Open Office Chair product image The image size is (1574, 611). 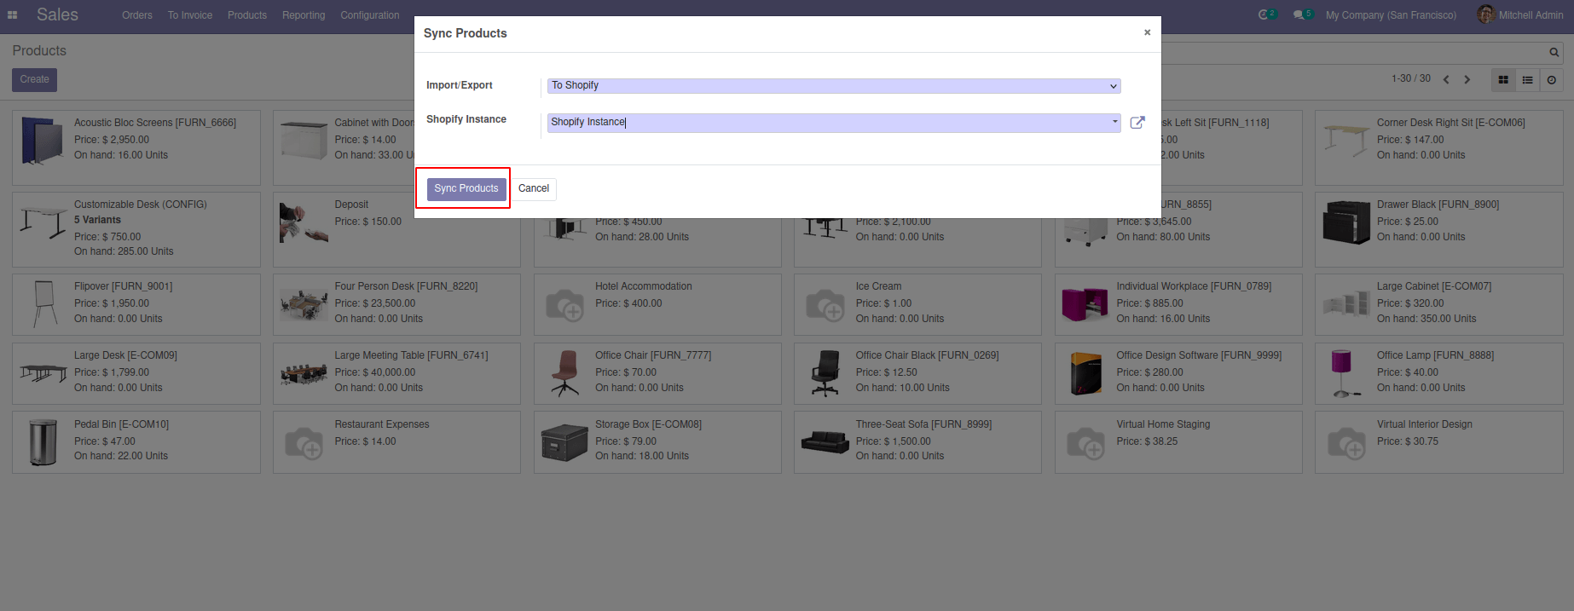click(564, 373)
